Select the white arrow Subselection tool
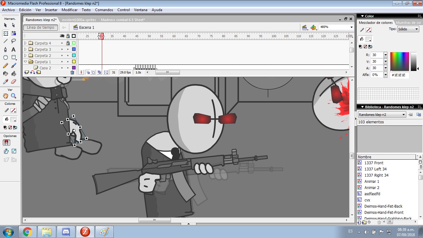 coord(14,25)
